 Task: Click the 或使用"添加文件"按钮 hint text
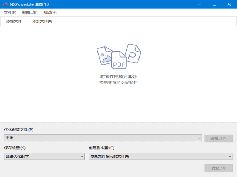118,83
